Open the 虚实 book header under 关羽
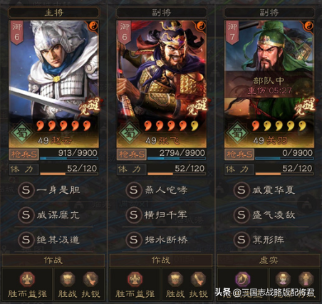Screen dimensions: 322x304 click(x=269, y=261)
